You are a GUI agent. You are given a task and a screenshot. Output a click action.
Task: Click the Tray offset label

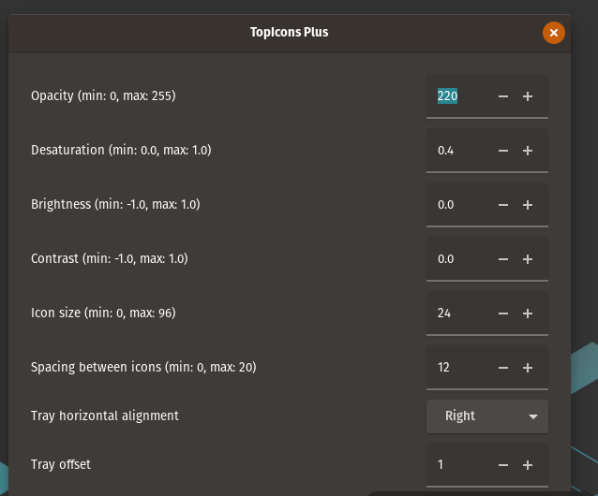click(61, 465)
